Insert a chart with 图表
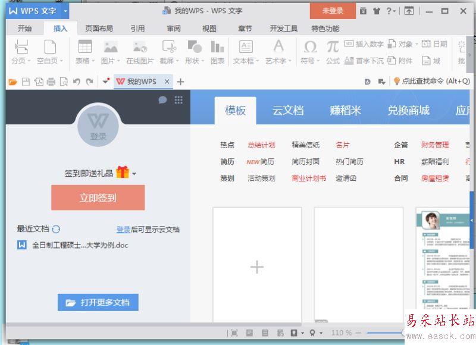Viewport: 476px width, 345px height. 217,52
